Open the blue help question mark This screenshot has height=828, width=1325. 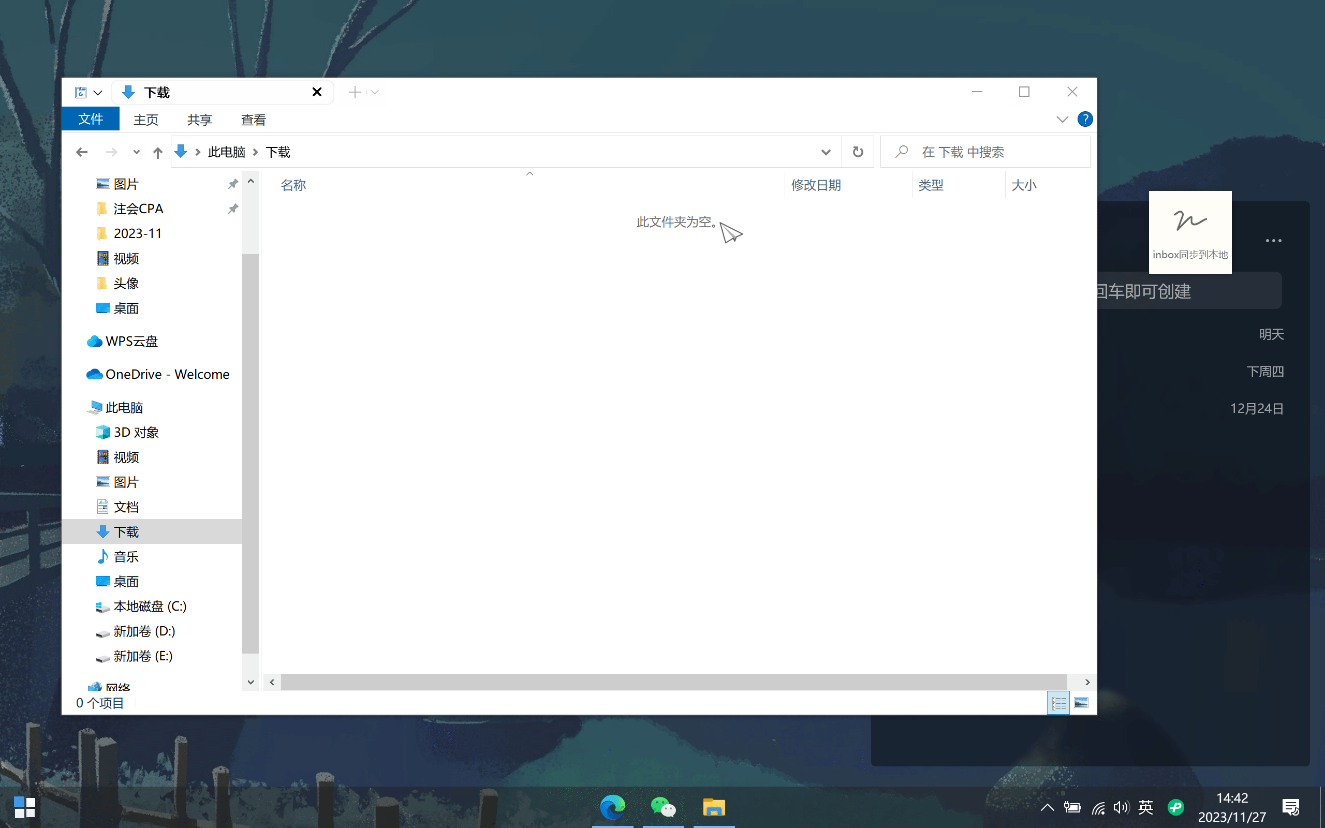click(1085, 120)
